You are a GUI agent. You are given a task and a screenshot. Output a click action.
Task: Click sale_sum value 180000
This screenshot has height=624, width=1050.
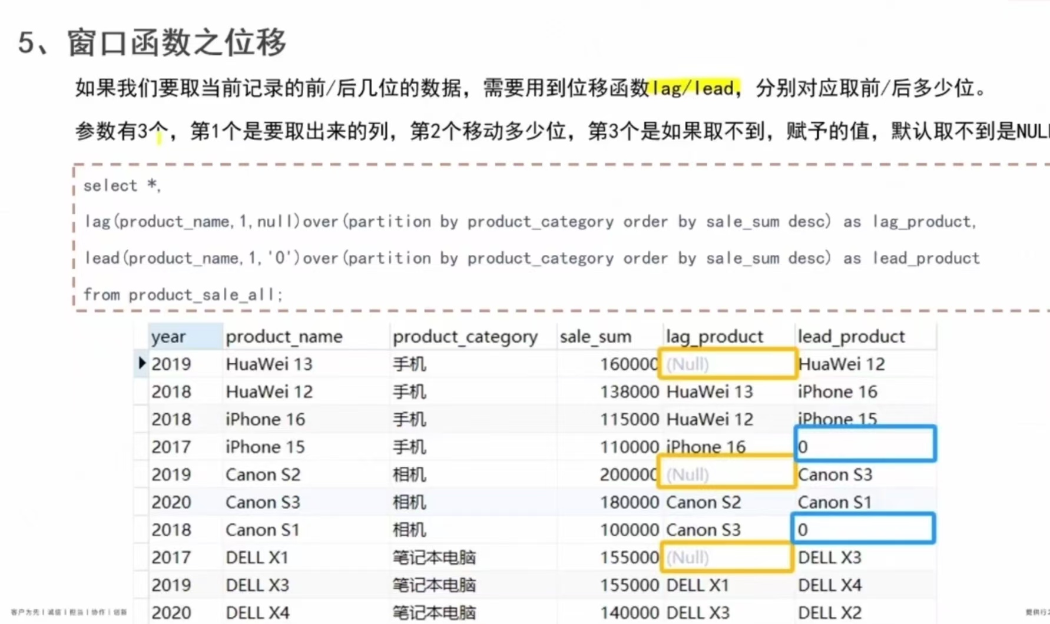pos(629,502)
